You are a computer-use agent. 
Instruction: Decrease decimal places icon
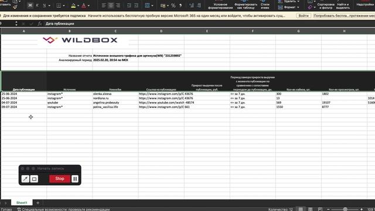(x=199, y=5)
